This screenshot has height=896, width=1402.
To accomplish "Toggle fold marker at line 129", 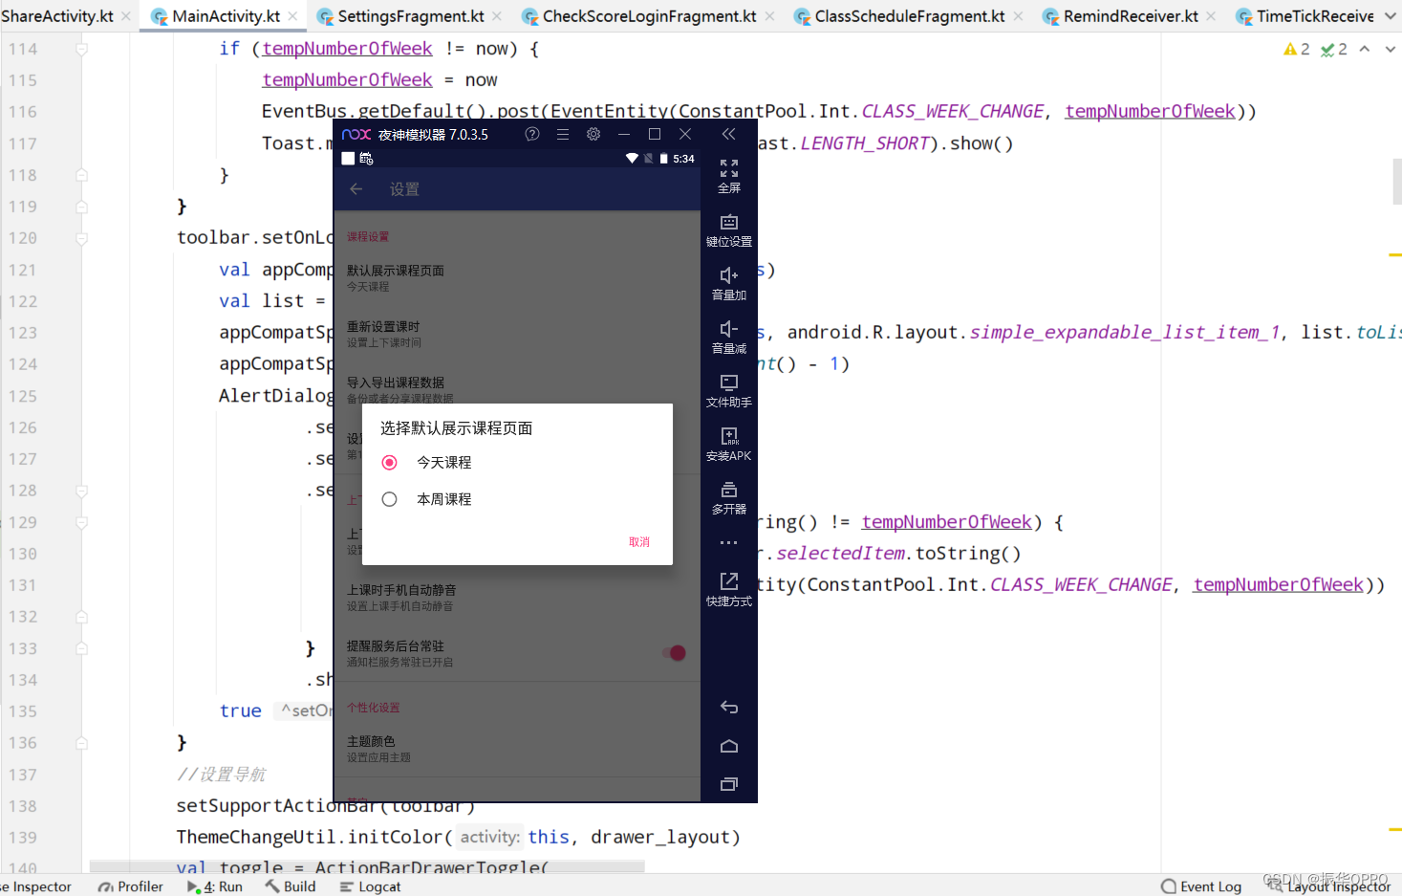I will click(x=82, y=522).
